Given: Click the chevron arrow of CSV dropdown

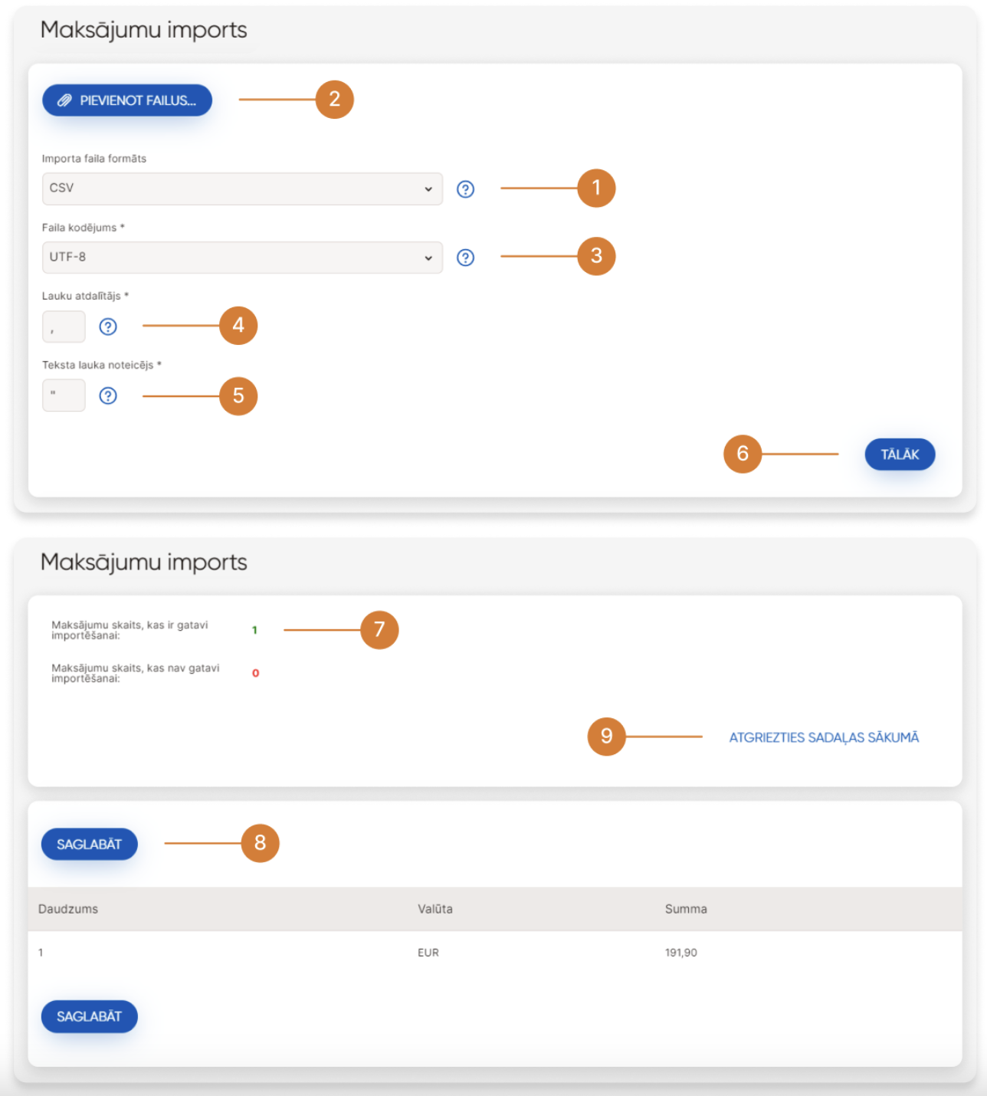Looking at the screenshot, I should coord(428,189).
